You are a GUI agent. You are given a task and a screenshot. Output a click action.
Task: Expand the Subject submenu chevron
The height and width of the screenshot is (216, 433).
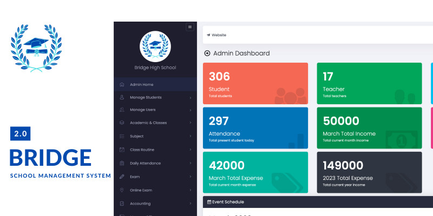pyautogui.click(x=191, y=136)
